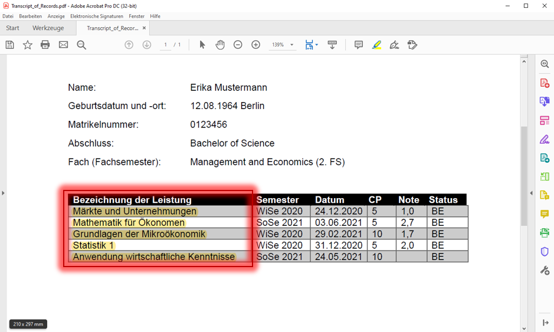Click Management and Economics (2. FS) text
This screenshot has height=332, width=554.
click(x=267, y=162)
